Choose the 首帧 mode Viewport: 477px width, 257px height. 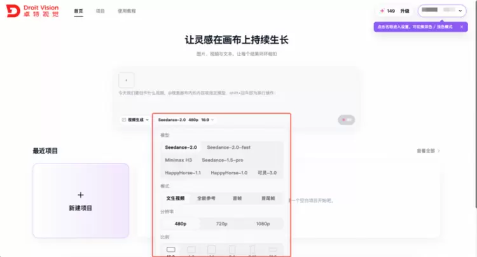tap(237, 198)
